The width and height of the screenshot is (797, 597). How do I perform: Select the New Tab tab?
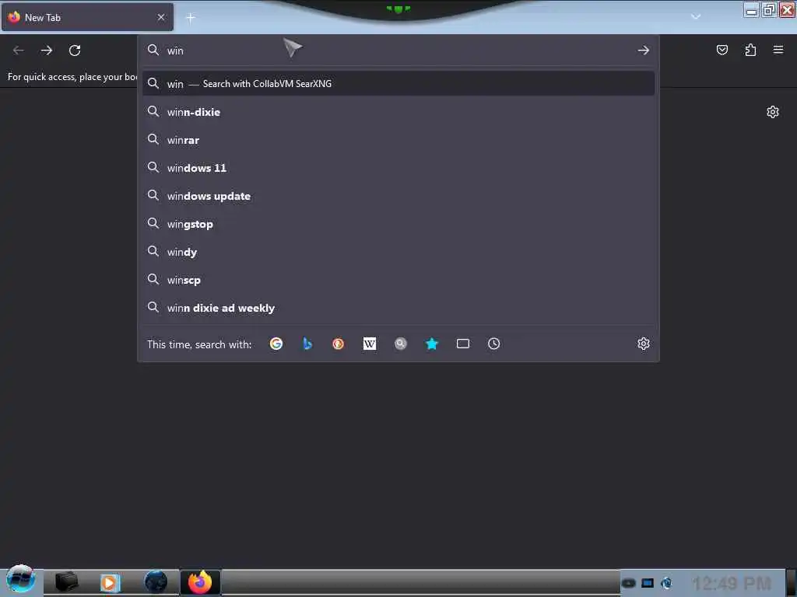87,17
